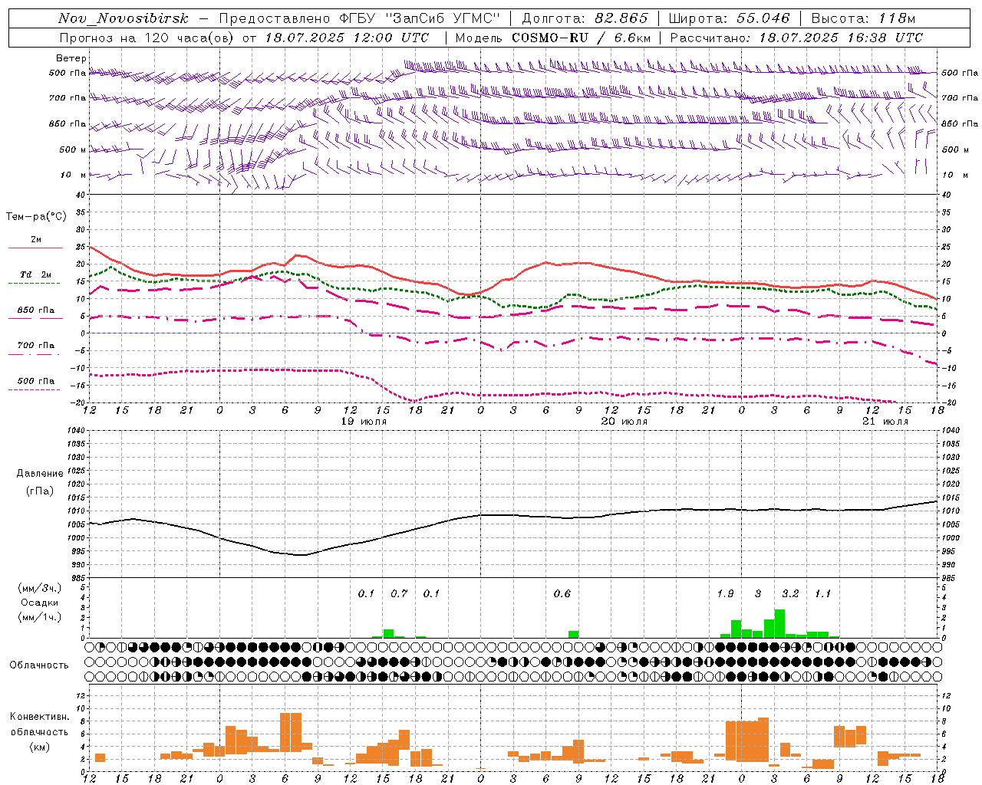Click the 19 июля date label
The width and height of the screenshot is (982, 785).
click(364, 422)
